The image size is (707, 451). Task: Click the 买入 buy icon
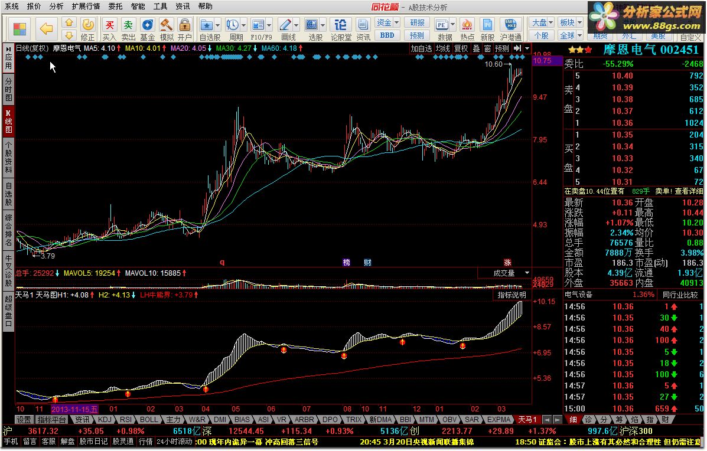coord(110,30)
